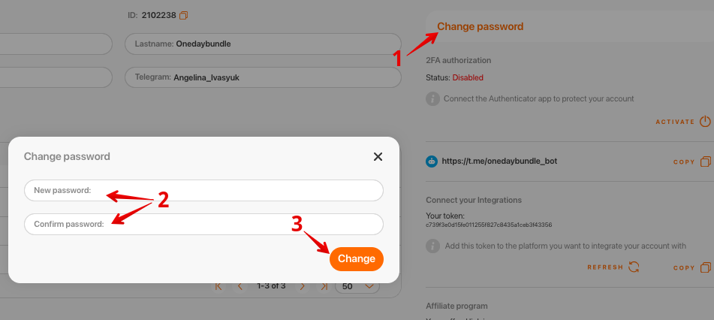Copy the account ID number

(184, 15)
